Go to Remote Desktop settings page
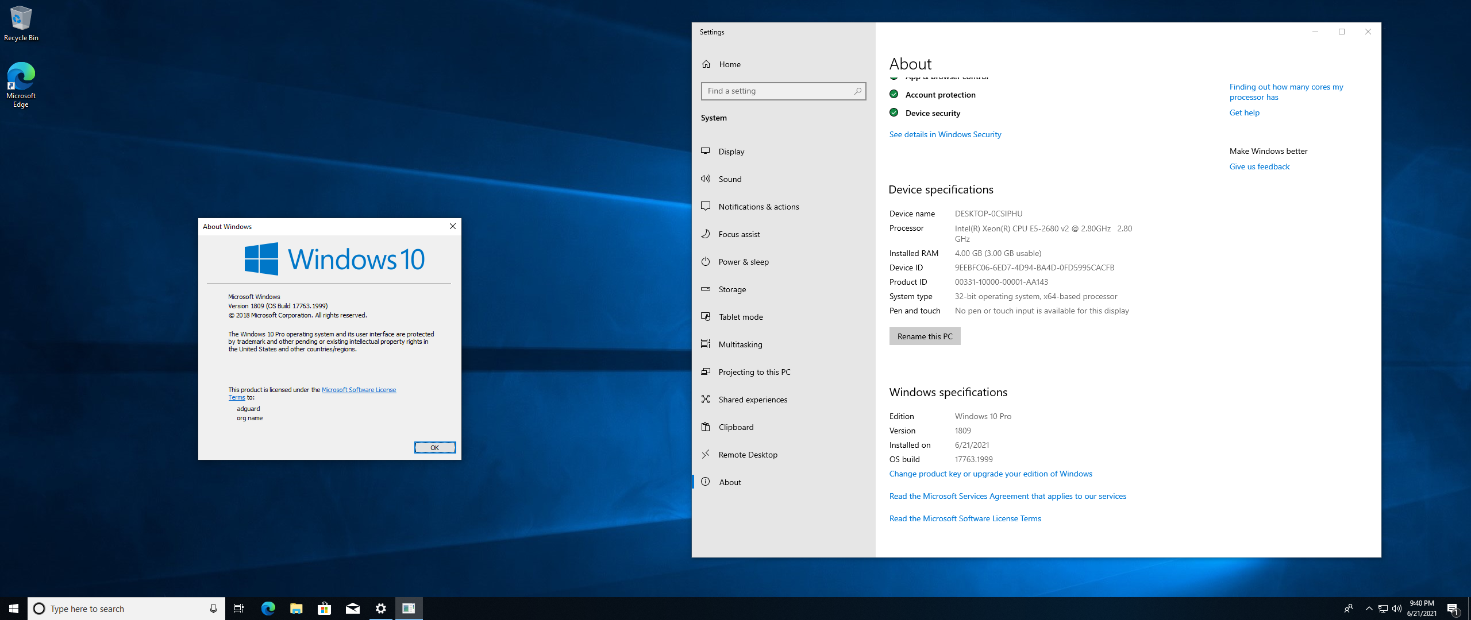Viewport: 1471px width, 620px height. (783, 455)
